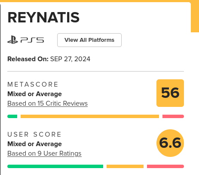Click the SEP 27, 2024 release date
199x175 pixels.
pos(70,59)
